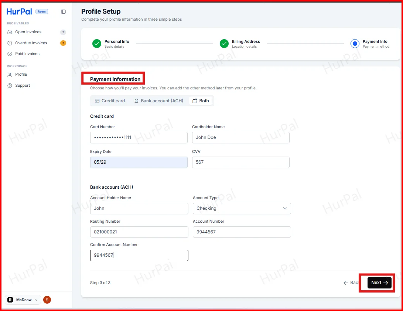Expand the McDoaw workspace switcher
The height and width of the screenshot is (311, 403).
click(23, 300)
